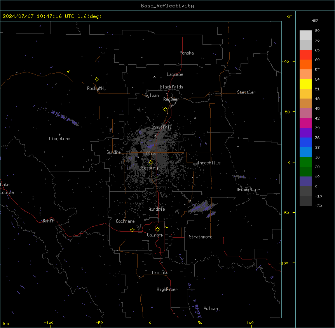Click the Sylvan label
The image size is (335, 328).
click(x=152, y=95)
